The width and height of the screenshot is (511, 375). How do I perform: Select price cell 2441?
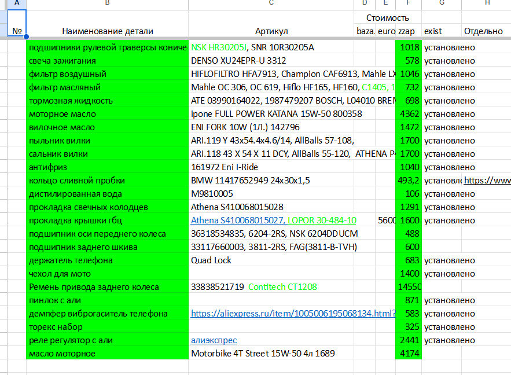[409, 340]
